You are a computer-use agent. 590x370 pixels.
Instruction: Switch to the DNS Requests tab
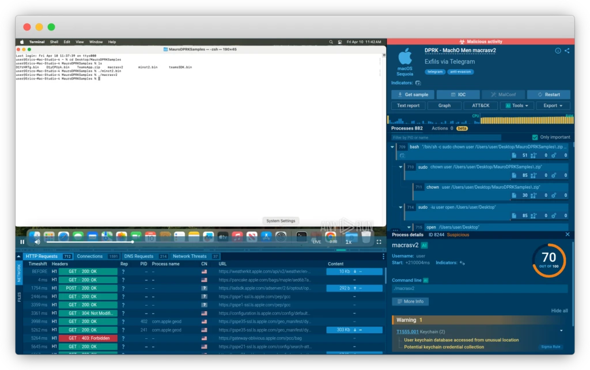[145, 256]
